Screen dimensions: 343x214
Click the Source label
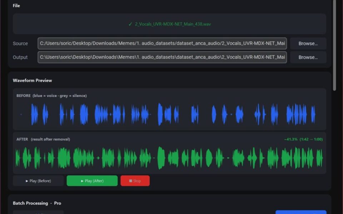coord(20,44)
